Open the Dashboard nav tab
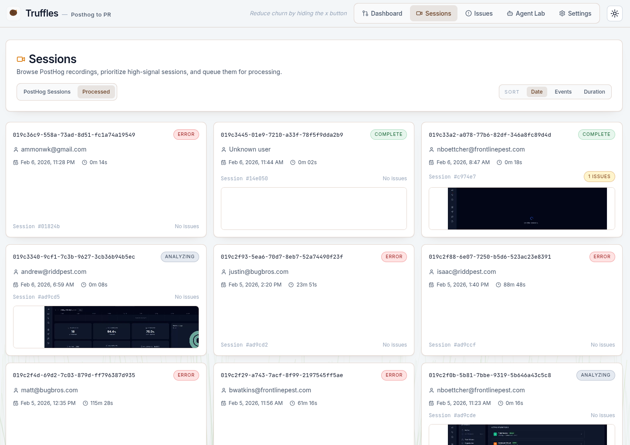 tap(382, 13)
